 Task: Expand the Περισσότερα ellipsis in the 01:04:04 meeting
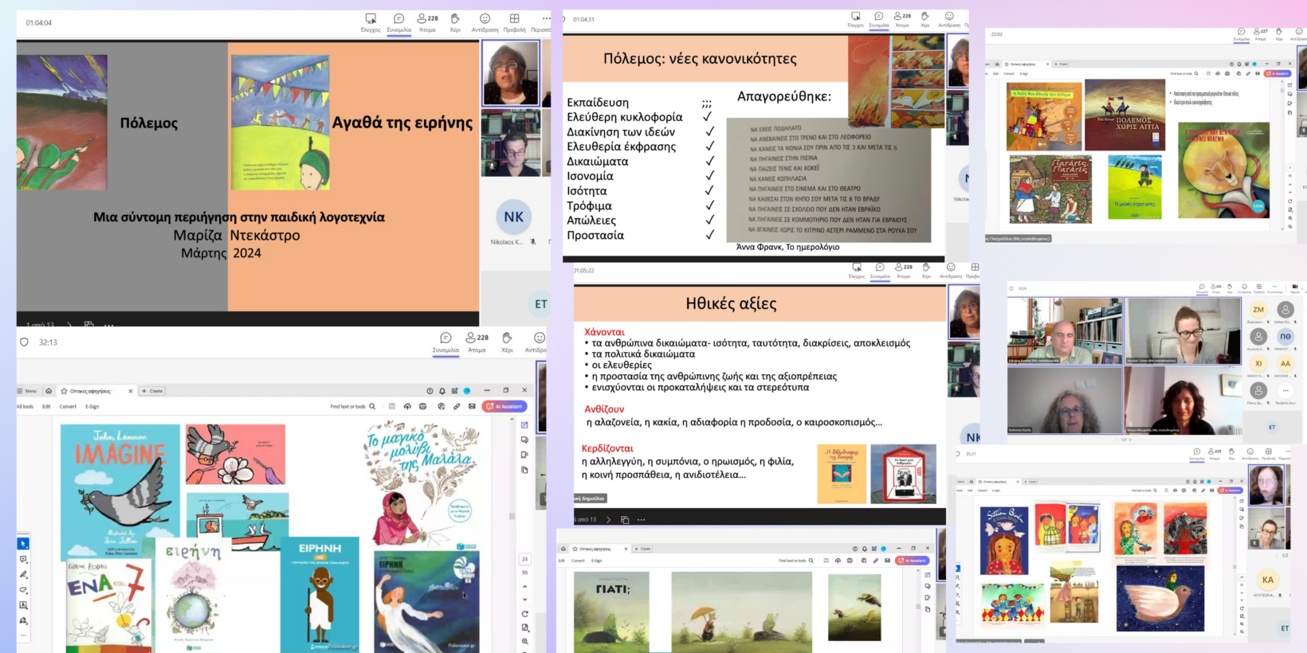coord(546,19)
